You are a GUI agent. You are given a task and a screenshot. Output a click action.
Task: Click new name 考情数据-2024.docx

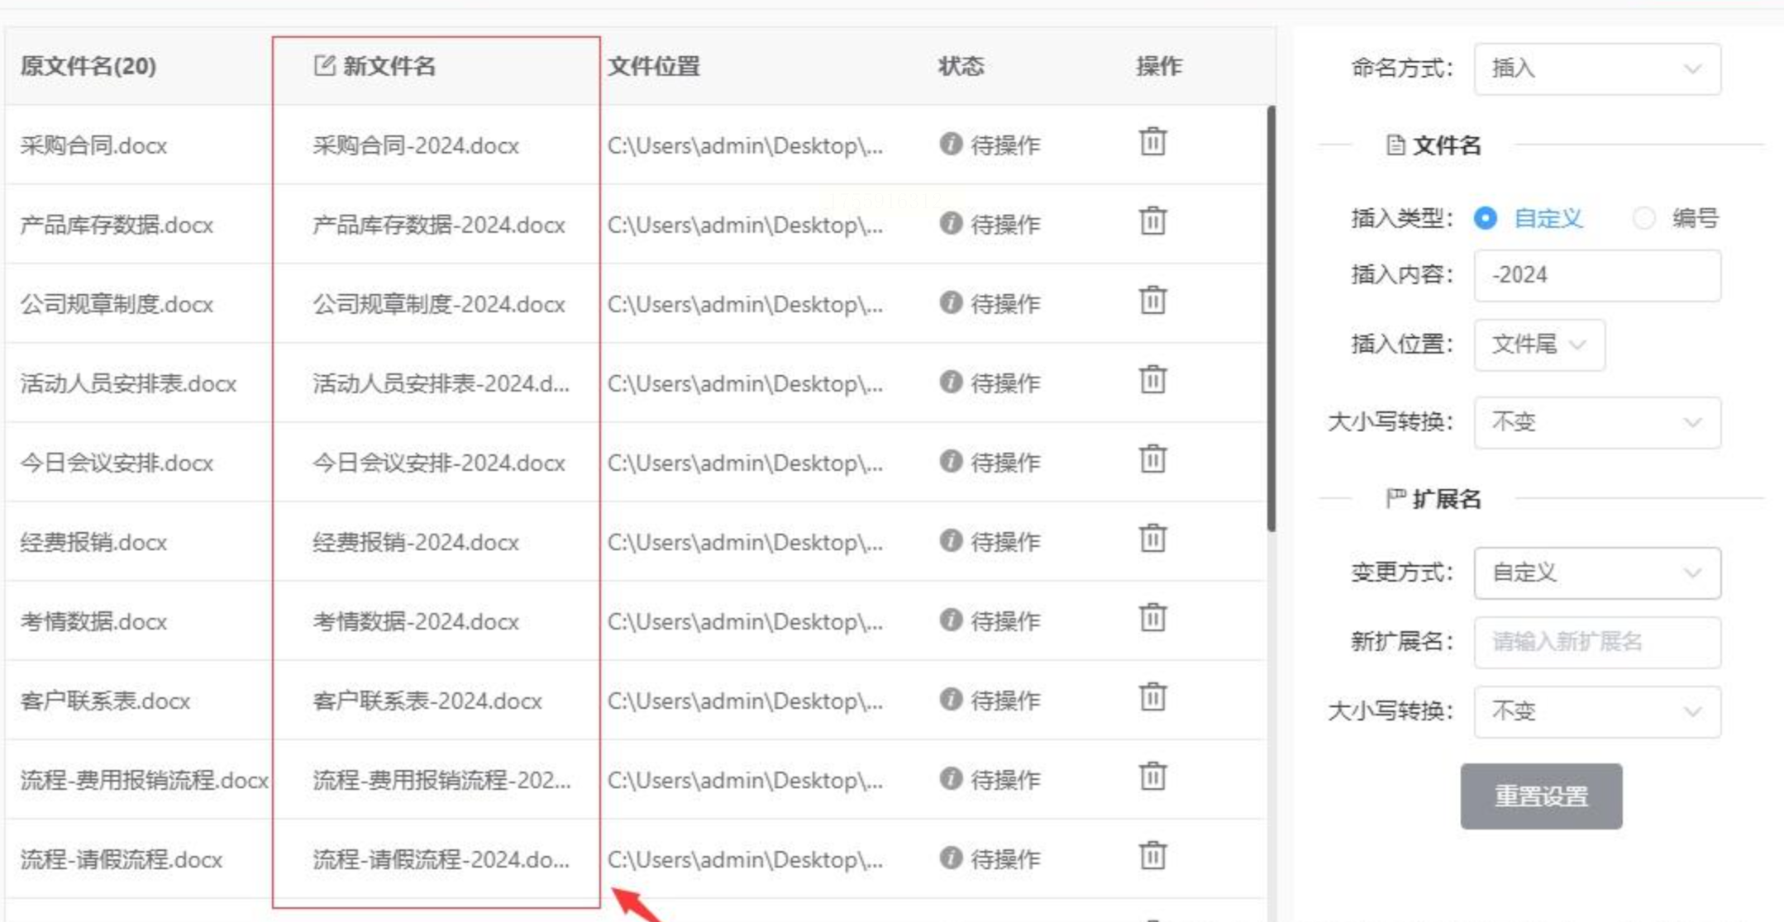click(x=416, y=621)
